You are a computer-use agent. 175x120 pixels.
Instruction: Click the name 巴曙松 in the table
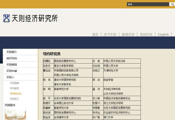point(47,61)
